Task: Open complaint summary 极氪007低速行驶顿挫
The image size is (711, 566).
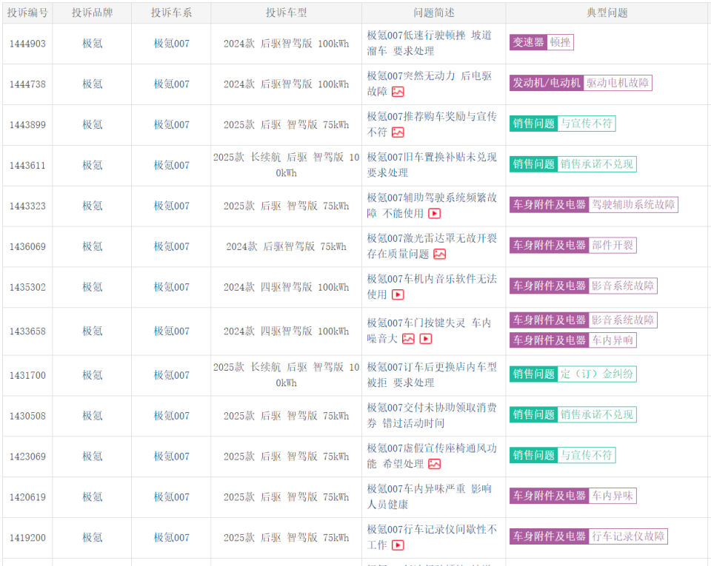Action: coord(429,43)
